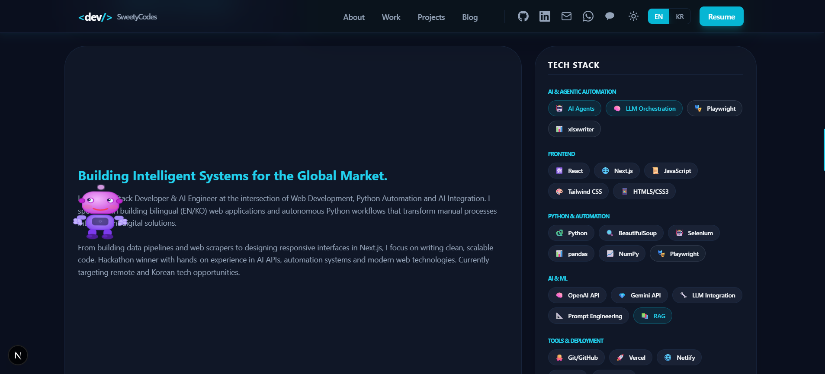This screenshot has width=825, height=374.
Task: Click the xlsxwriter chip
Action: [x=574, y=129]
